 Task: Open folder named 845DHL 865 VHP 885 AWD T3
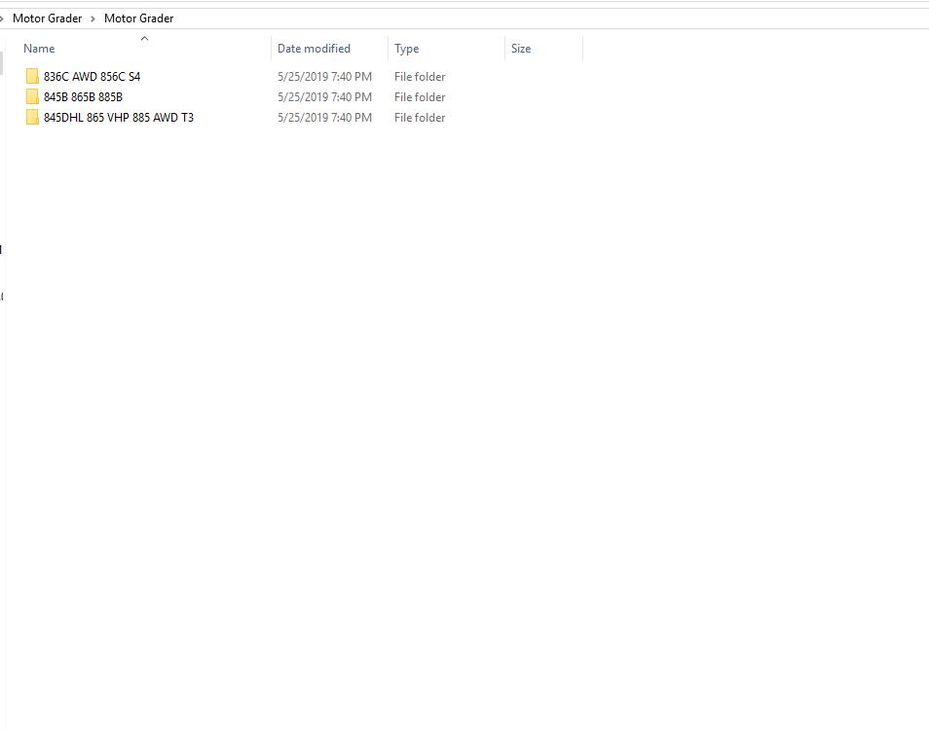tap(119, 117)
